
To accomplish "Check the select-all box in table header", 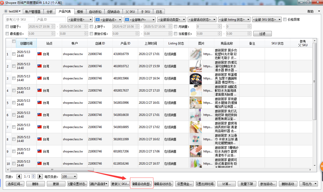I will pyautogui.click(x=14, y=41).
